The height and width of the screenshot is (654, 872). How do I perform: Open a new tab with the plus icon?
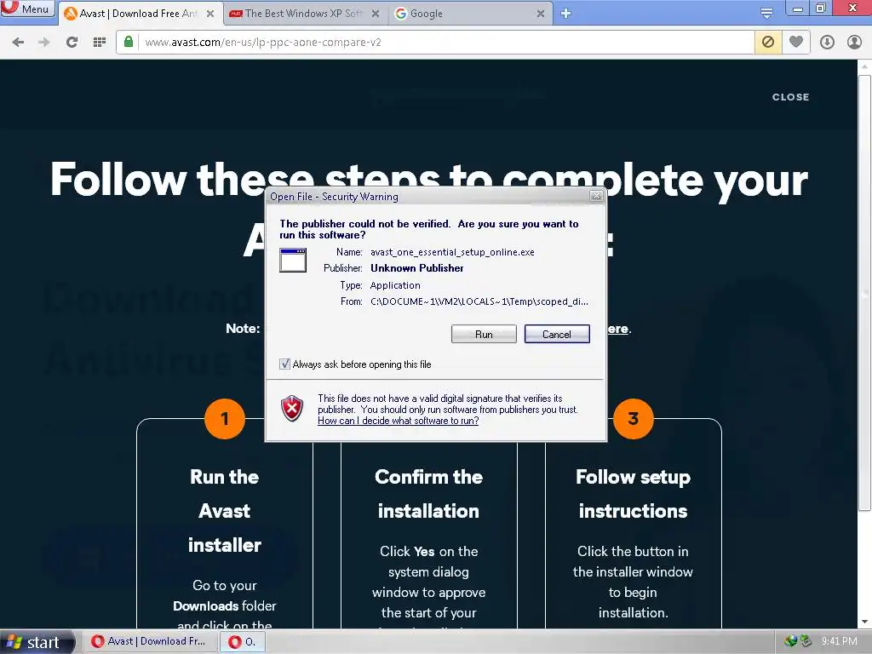[x=565, y=14]
